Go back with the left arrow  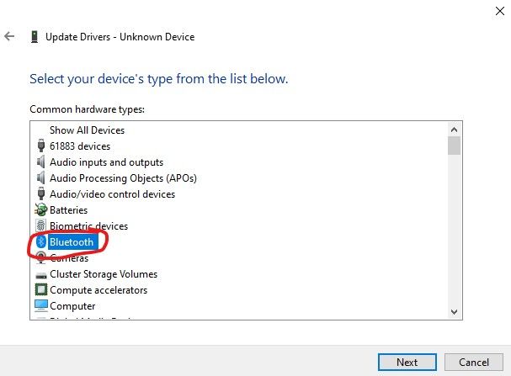pos(9,36)
